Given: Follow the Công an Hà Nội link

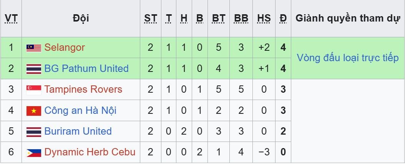Looking at the screenshot, I should point(80,111).
